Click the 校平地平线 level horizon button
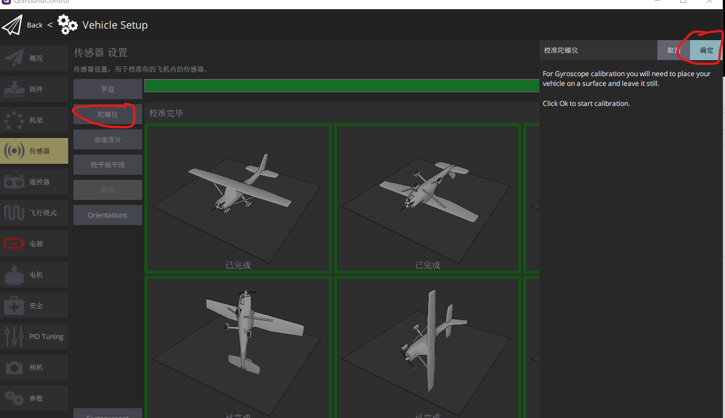725x418 pixels. click(108, 165)
